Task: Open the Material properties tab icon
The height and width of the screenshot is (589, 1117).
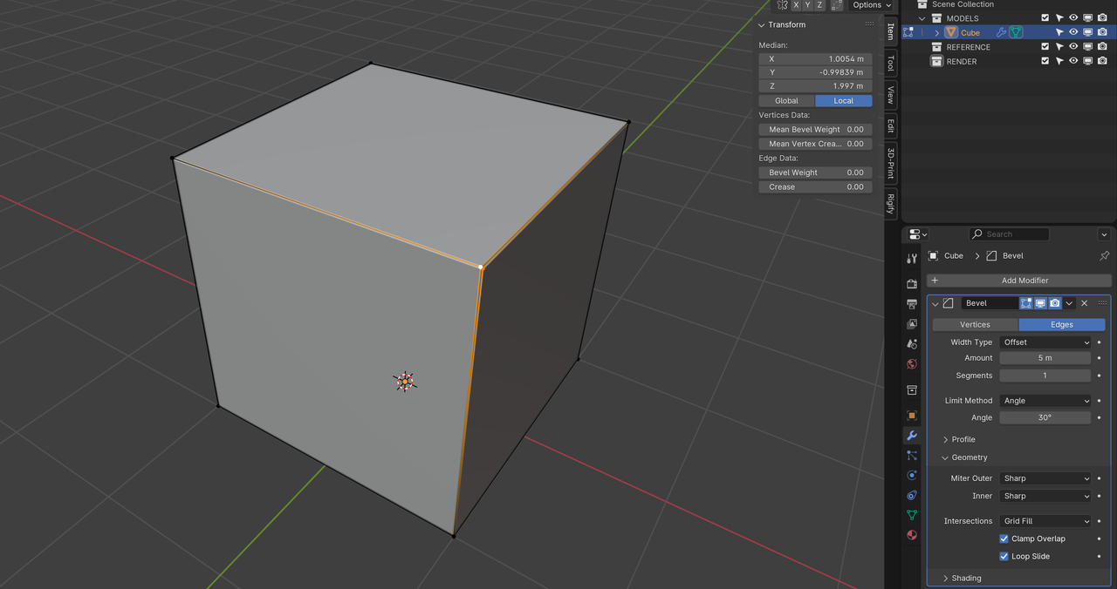Action: pyautogui.click(x=912, y=535)
